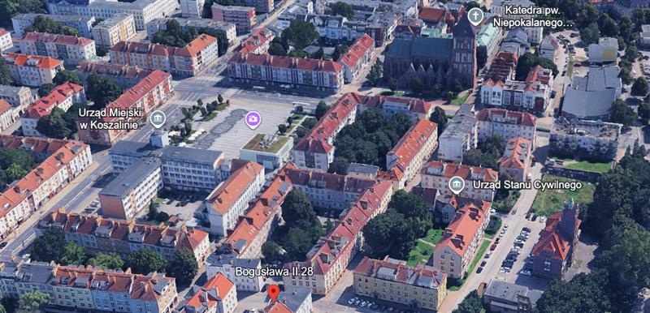
Task: Select the label Urząd Miejski w Koszalinie
Action: pos(110,118)
